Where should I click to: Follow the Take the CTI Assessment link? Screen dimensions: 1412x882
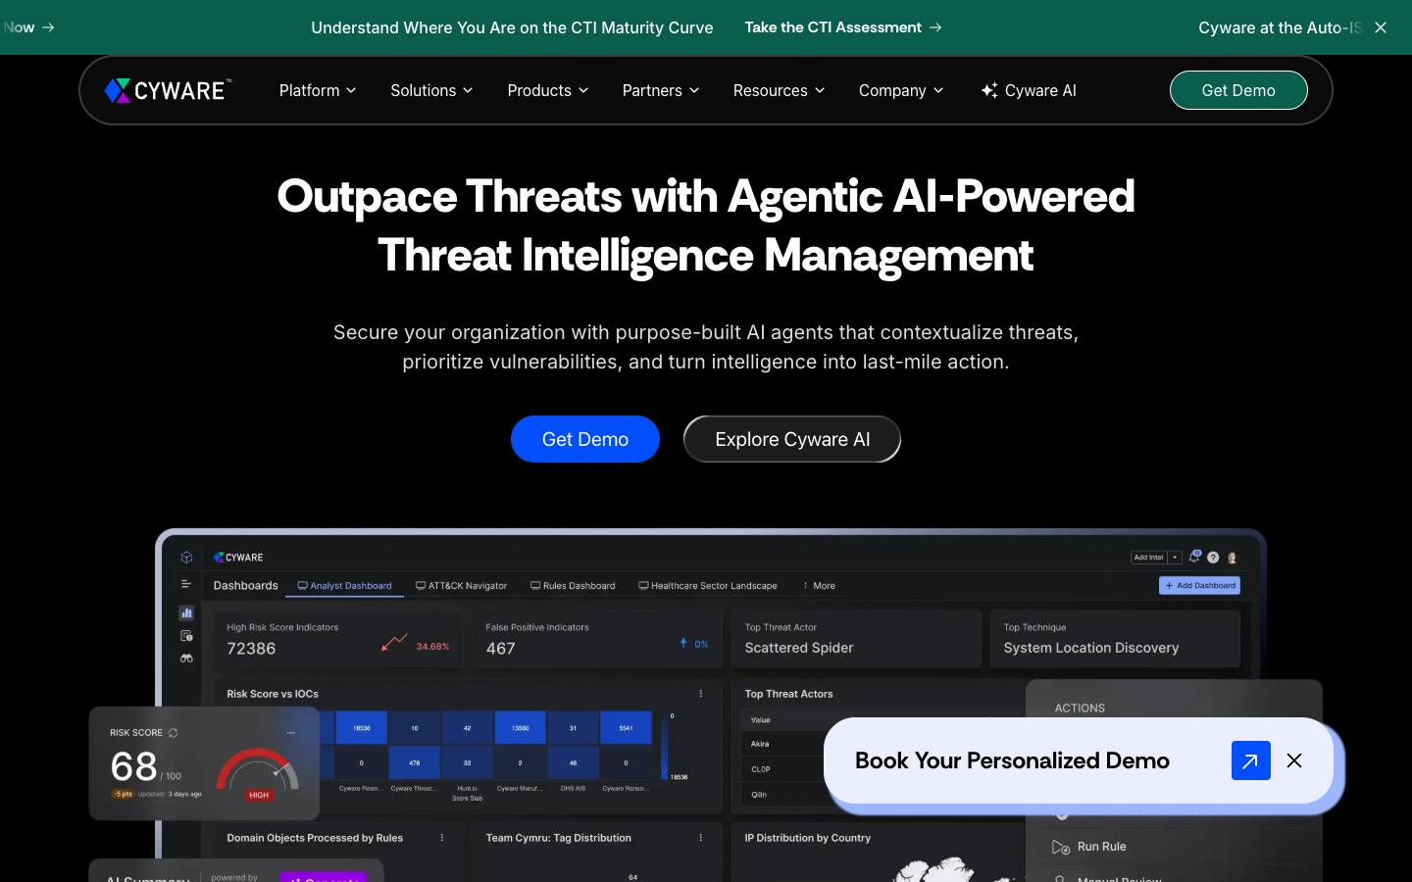point(843,27)
